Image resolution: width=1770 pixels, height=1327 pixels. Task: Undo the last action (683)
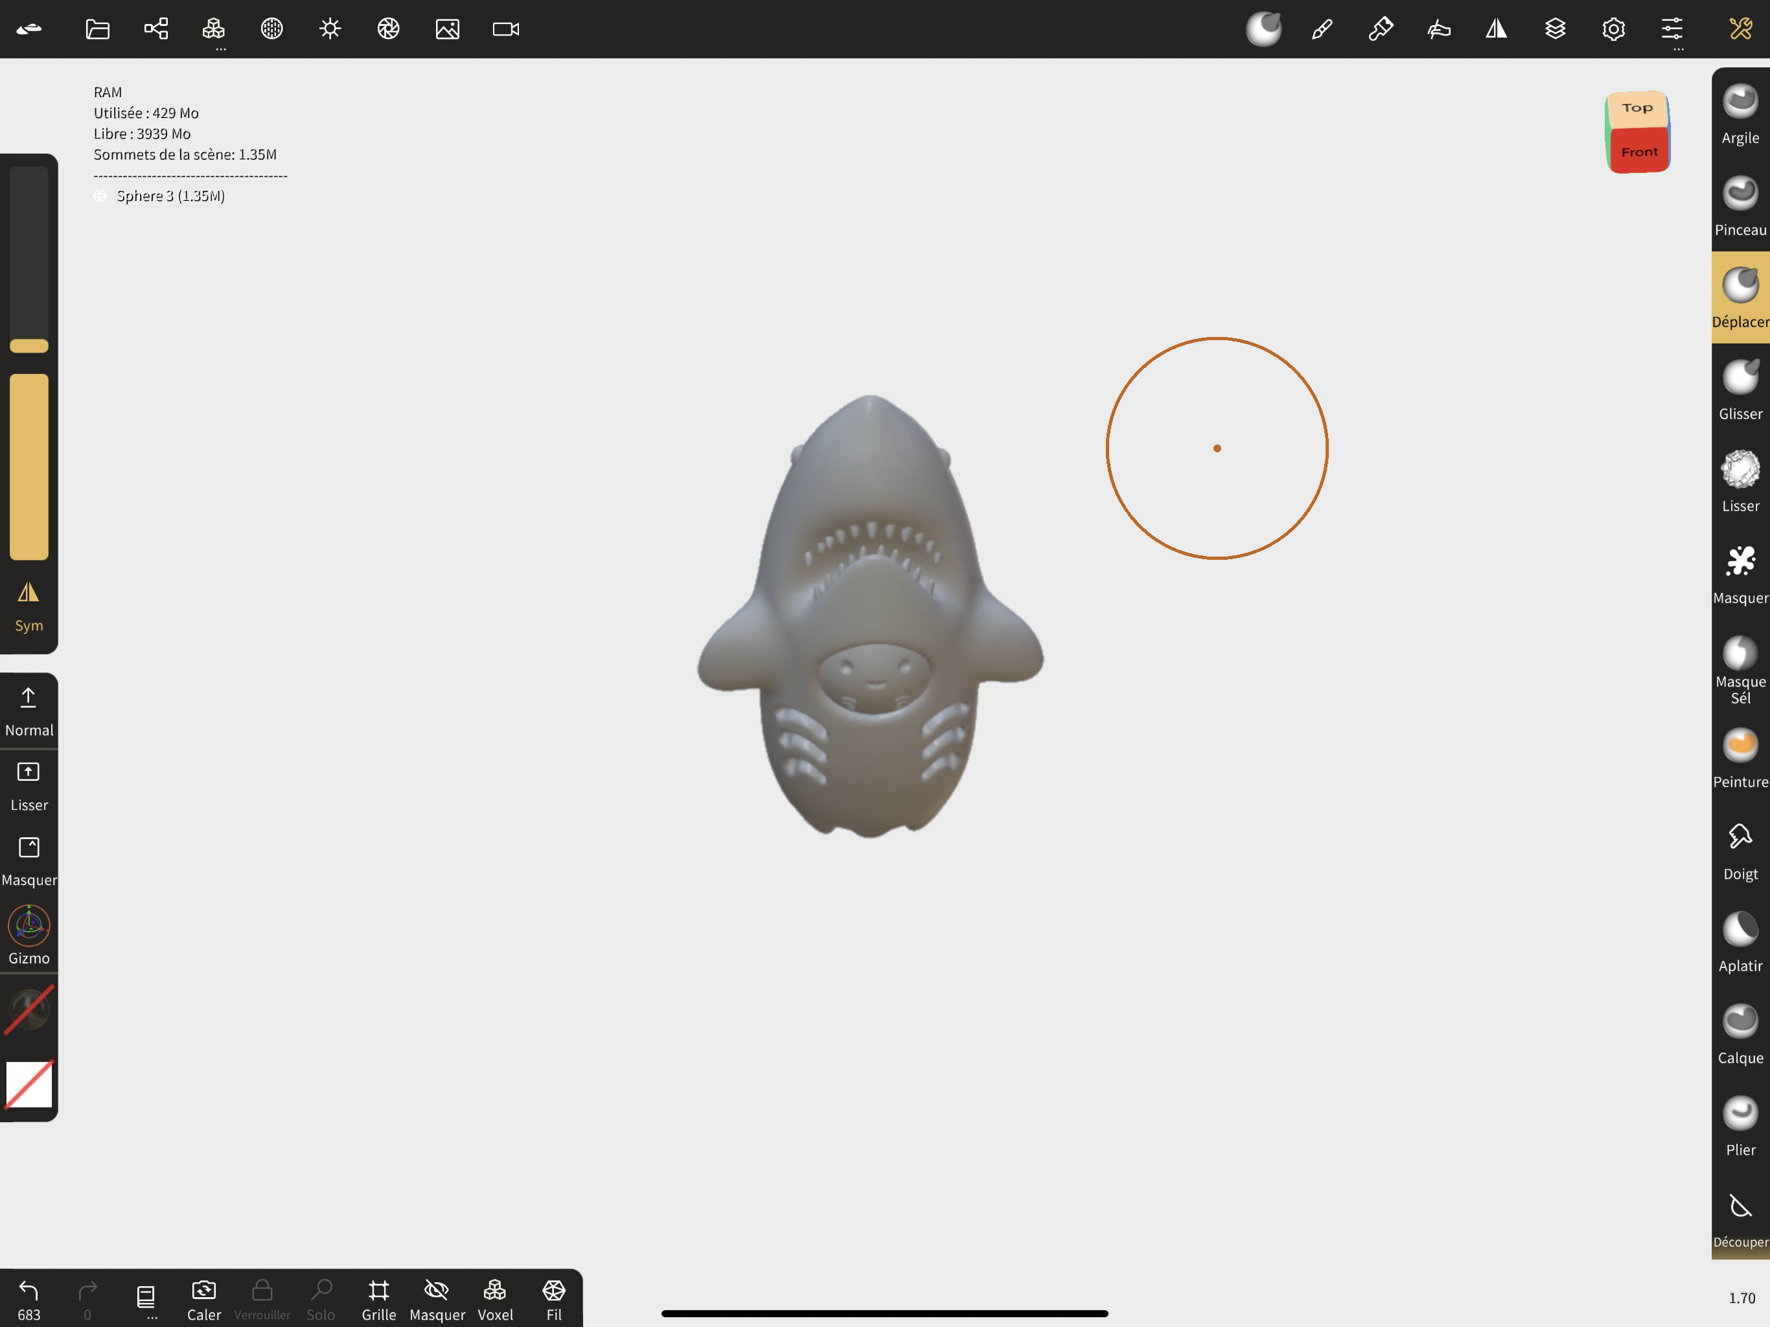pos(29,1300)
